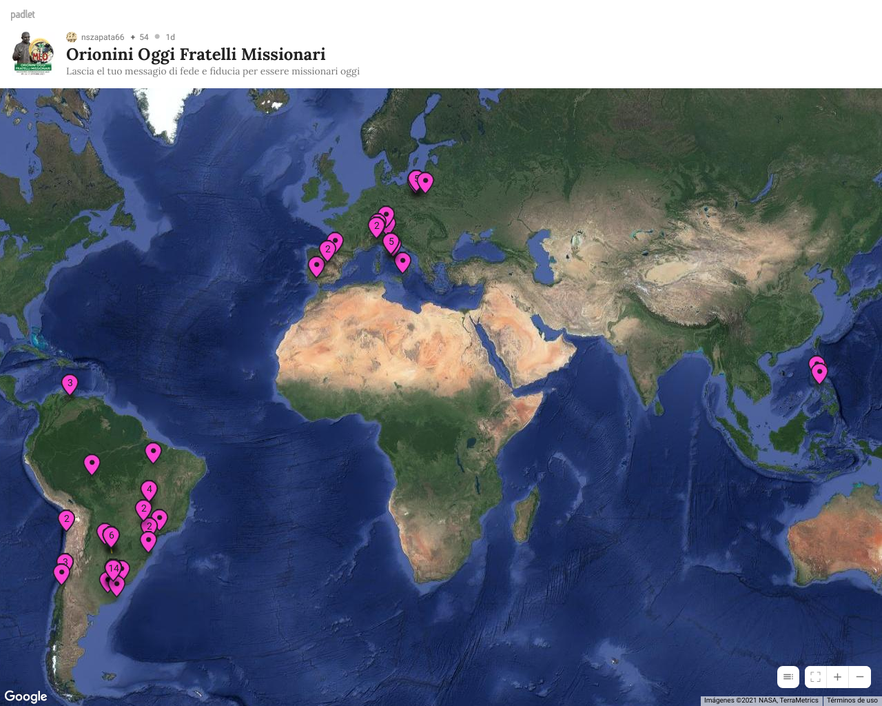Click the Google logo on map
Viewport: 882px width, 706px height.
coord(26,696)
